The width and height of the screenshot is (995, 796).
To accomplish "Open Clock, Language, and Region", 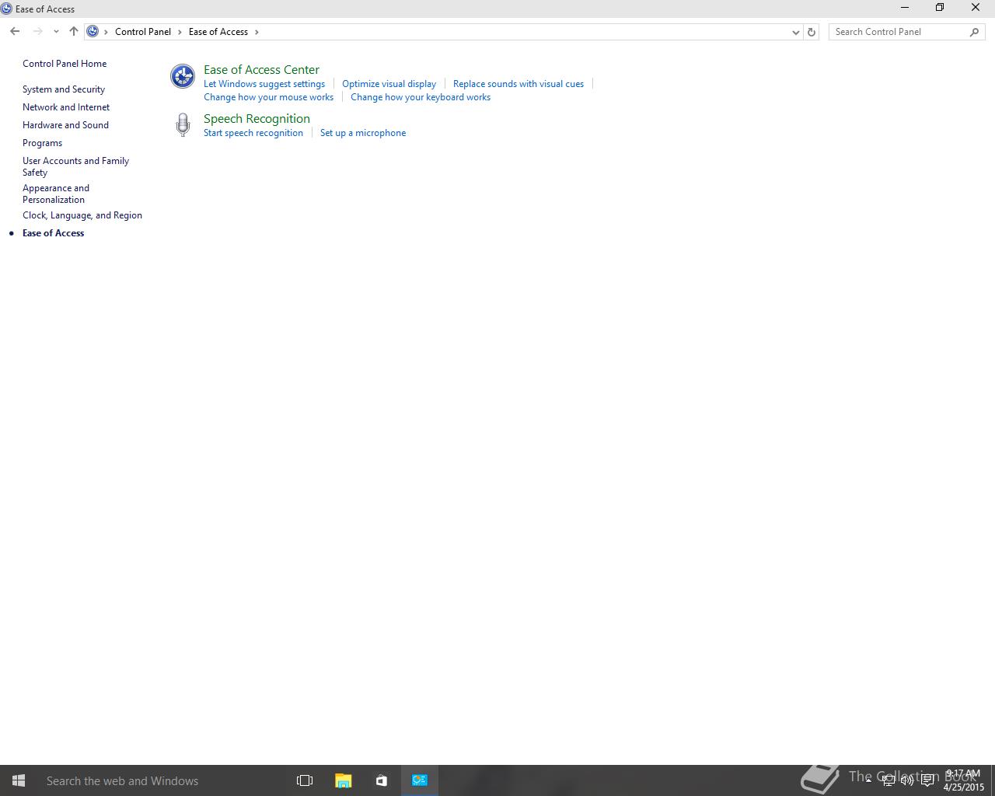I will [x=82, y=215].
